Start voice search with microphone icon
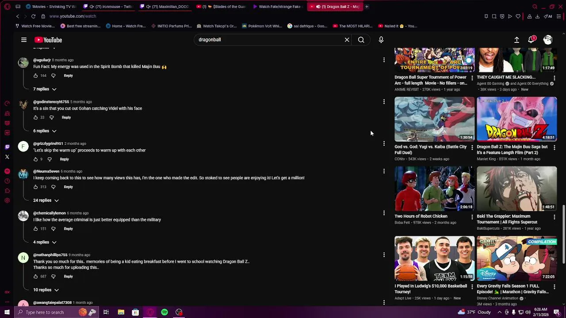 tap(381, 40)
